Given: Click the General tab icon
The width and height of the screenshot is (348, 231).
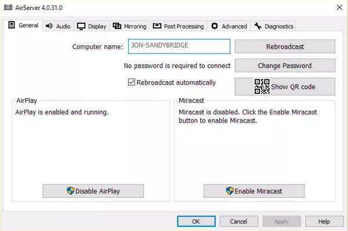Looking at the screenshot, I should tap(12, 25).
